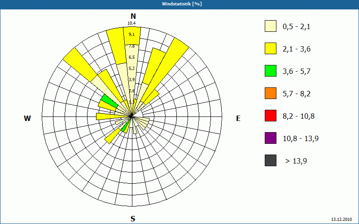Click the 6,5 axis value
This screenshot has height=224, width=359.
pyautogui.click(x=131, y=57)
